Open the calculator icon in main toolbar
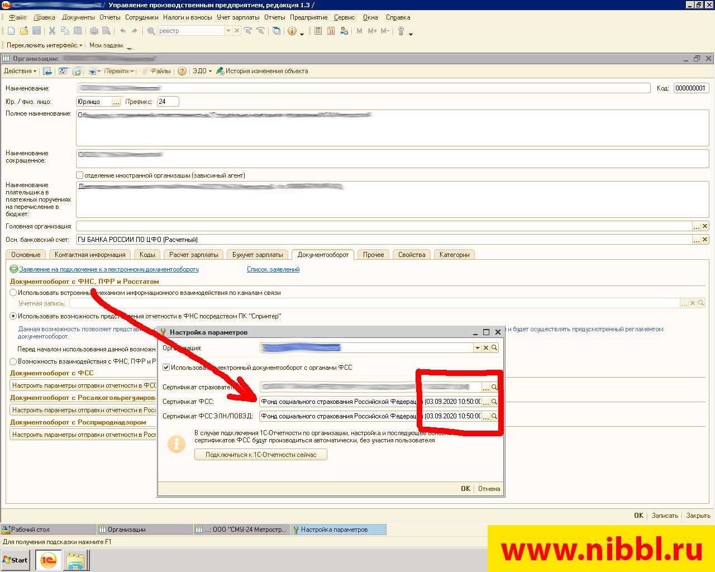This screenshot has height=572, width=715. click(318, 31)
